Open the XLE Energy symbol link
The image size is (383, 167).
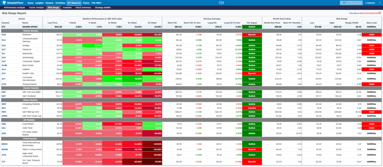[3, 45]
